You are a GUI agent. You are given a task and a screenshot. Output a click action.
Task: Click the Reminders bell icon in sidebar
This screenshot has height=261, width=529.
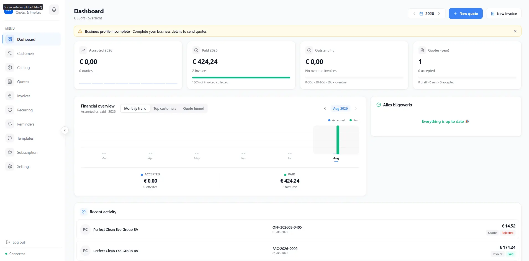point(10,124)
